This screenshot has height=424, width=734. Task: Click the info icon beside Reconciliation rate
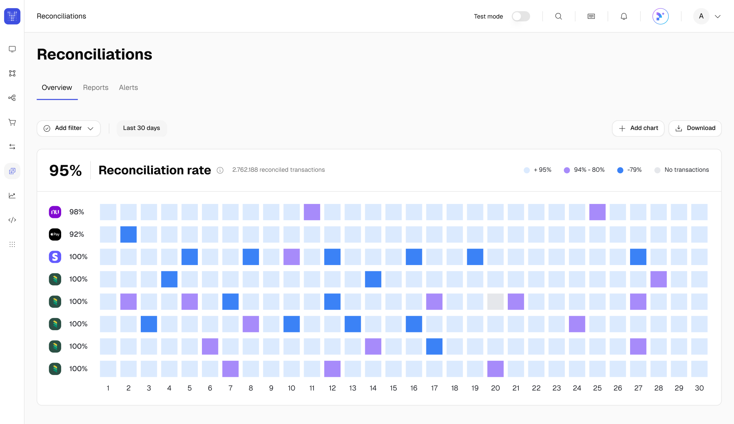pos(220,170)
